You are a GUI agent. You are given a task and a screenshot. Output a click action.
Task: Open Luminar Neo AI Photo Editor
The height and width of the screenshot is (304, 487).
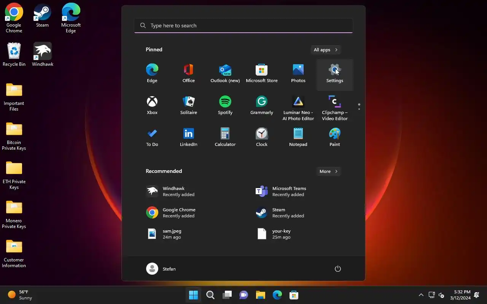tap(298, 108)
